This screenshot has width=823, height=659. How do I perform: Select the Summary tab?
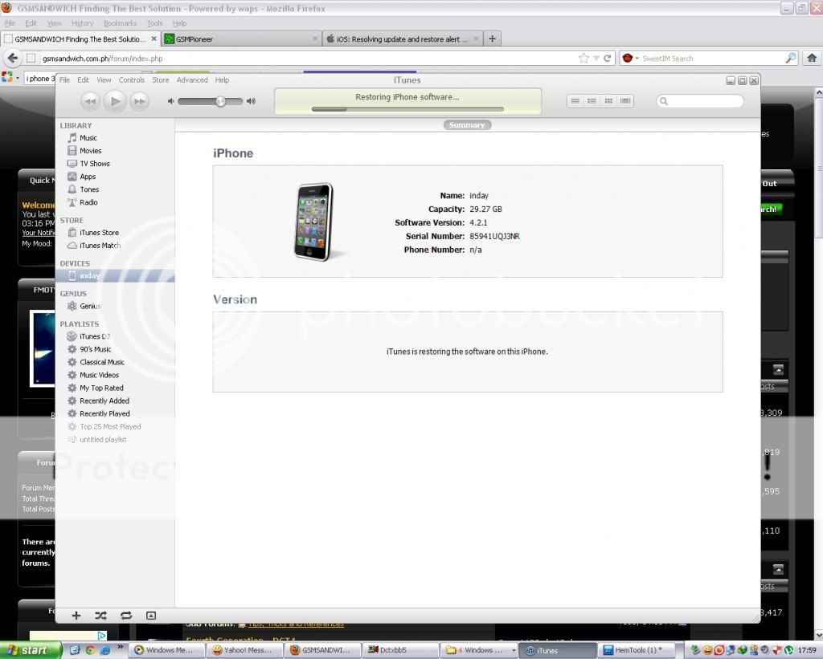[467, 124]
